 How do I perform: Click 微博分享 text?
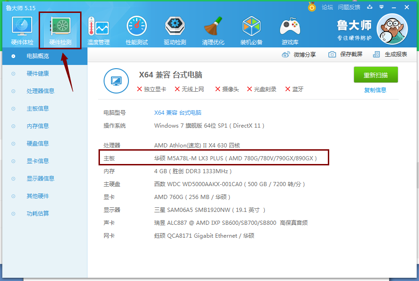tap(305, 54)
